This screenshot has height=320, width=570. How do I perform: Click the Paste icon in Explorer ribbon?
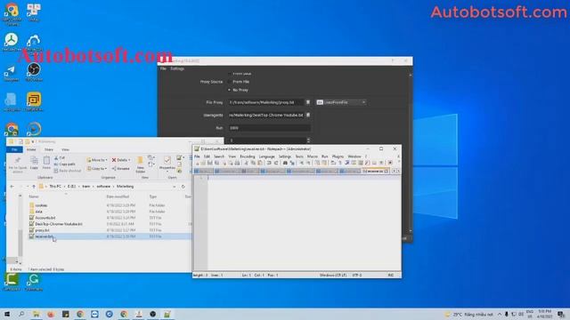(x=46, y=163)
